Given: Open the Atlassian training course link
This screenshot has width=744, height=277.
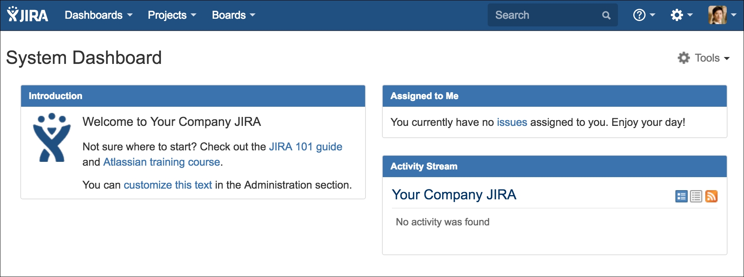Looking at the screenshot, I should pyautogui.click(x=162, y=162).
